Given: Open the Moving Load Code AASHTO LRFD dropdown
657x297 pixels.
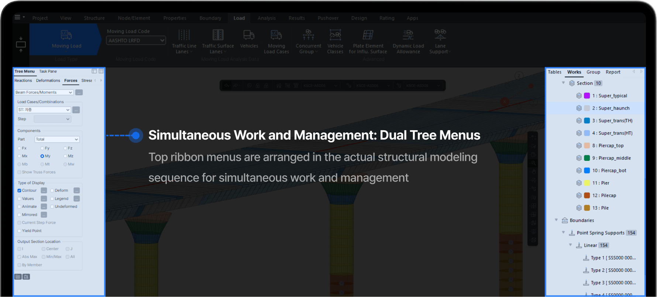Looking at the screenshot, I should click(x=136, y=41).
